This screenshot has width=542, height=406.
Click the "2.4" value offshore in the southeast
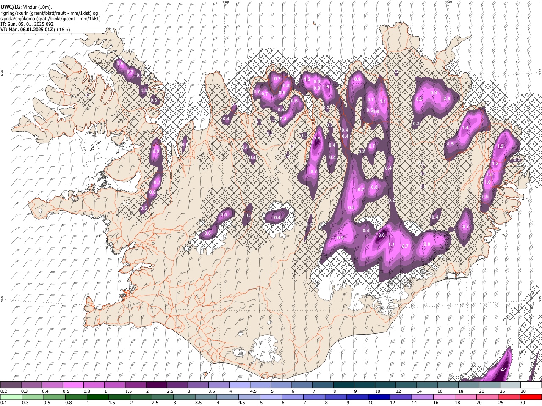[x=503, y=369]
